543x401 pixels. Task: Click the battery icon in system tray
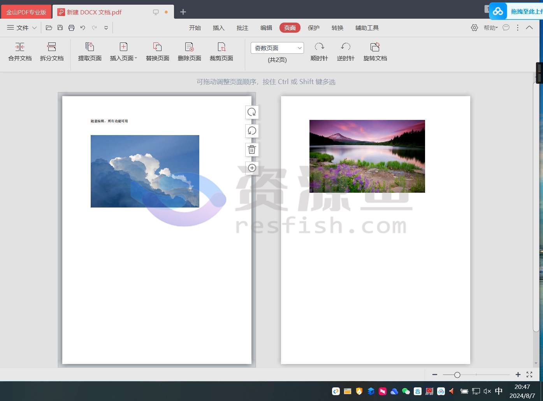(464, 391)
